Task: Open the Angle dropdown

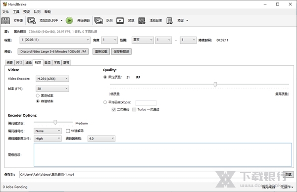Action: pos(109,40)
